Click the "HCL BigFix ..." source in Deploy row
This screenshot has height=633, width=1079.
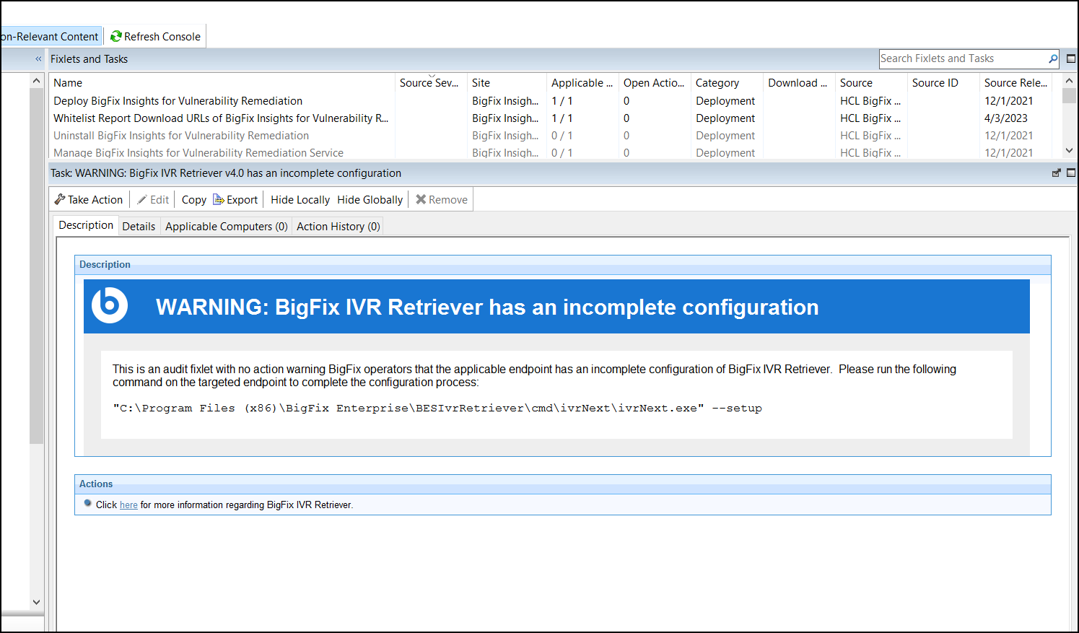coord(870,101)
